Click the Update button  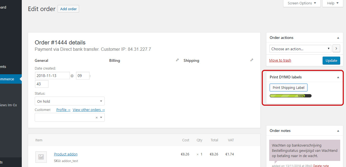point(331,60)
